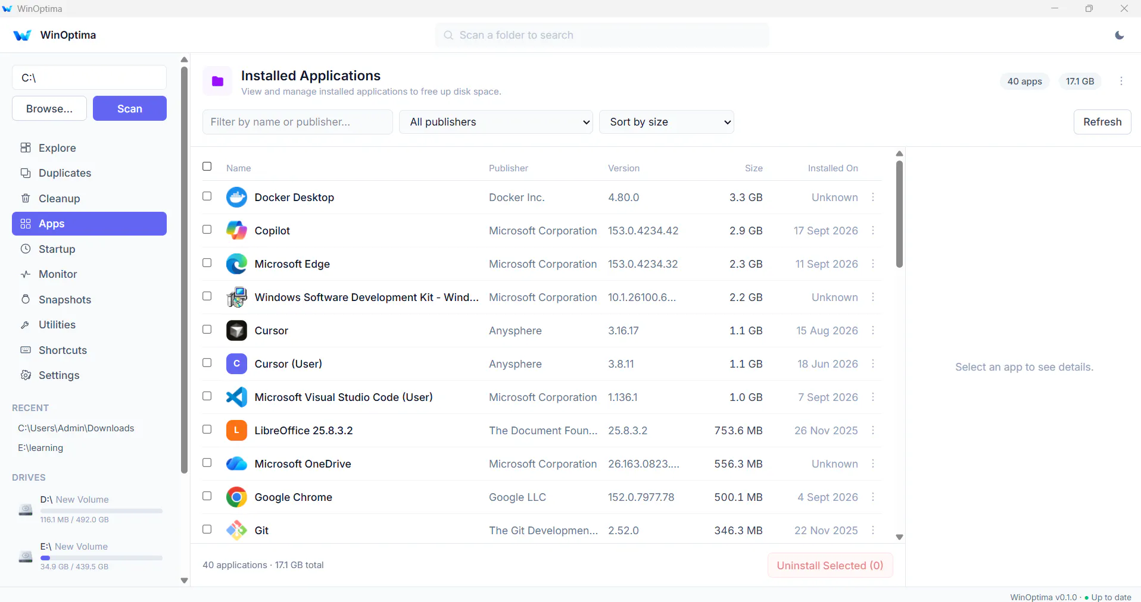Viewport: 1141px width, 602px height.
Task: Open the Utilities section
Action: tap(89, 325)
